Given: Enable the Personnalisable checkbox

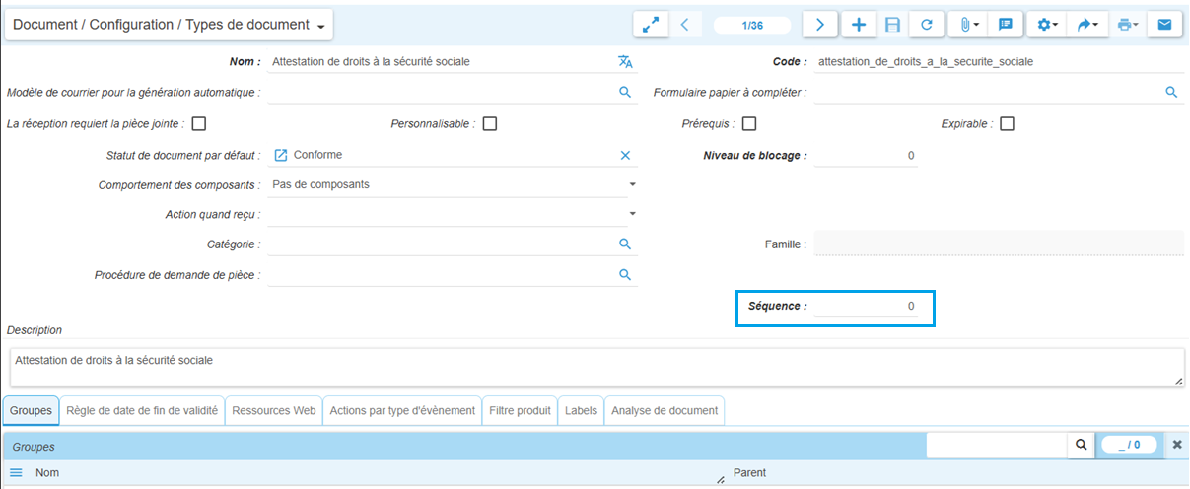Looking at the screenshot, I should 489,124.
